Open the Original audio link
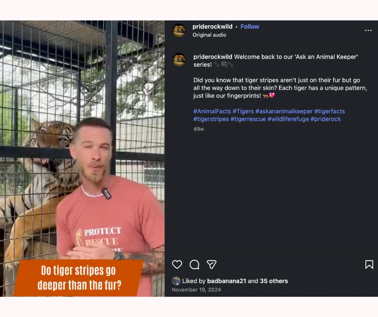 point(209,35)
